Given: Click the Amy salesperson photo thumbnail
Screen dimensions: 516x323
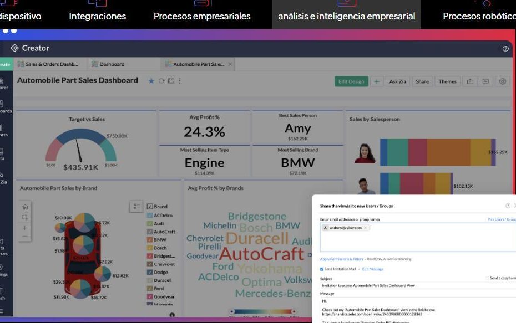Looking at the screenshot, I should 365,153.
